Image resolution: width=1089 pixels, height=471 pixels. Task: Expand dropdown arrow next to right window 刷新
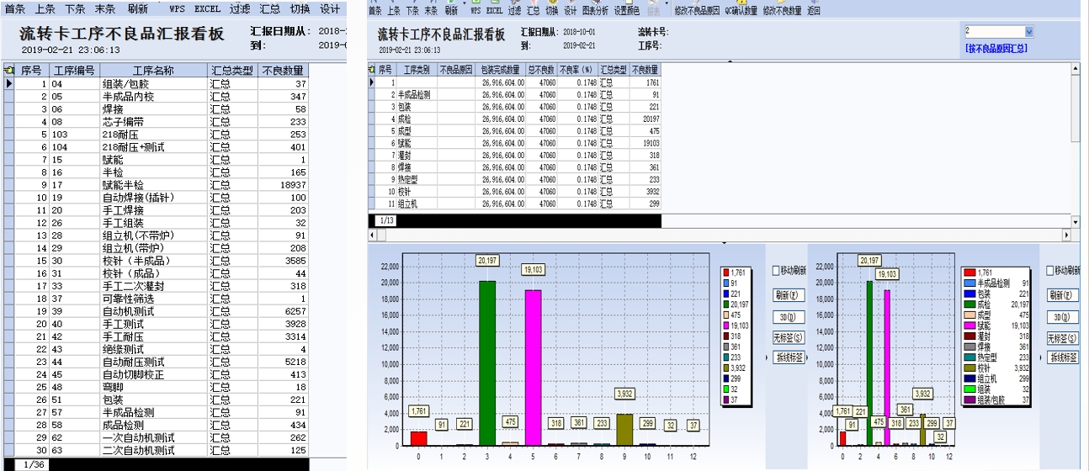[463, 3]
